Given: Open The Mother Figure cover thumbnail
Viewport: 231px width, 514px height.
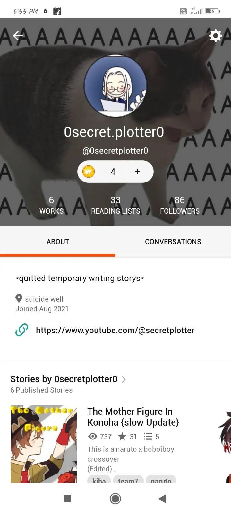Looking at the screenshot, I should coord(44,444).
